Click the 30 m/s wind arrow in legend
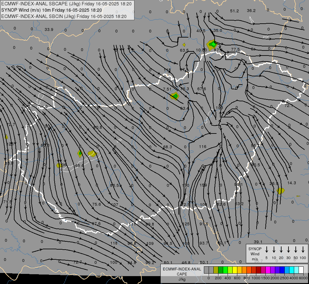The width and height of the screenshot is (309, 284). click(288, 250)
